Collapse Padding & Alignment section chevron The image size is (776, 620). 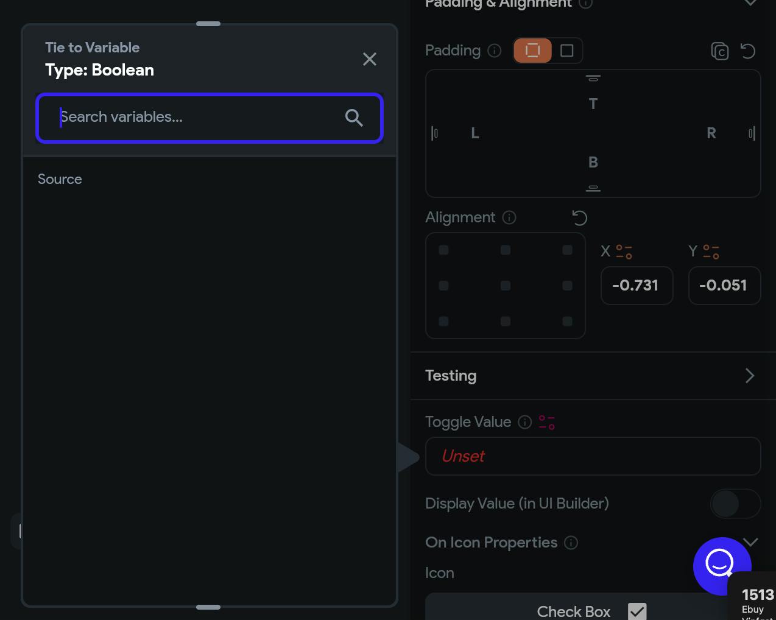click(x=750, y=2)
